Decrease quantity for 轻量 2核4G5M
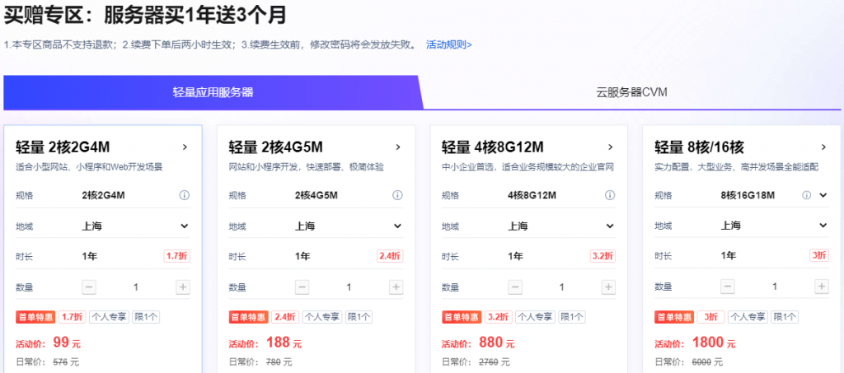 point(302,287)
